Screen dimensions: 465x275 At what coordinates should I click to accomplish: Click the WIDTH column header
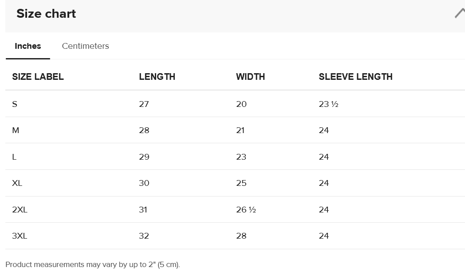tap(251, 77)
